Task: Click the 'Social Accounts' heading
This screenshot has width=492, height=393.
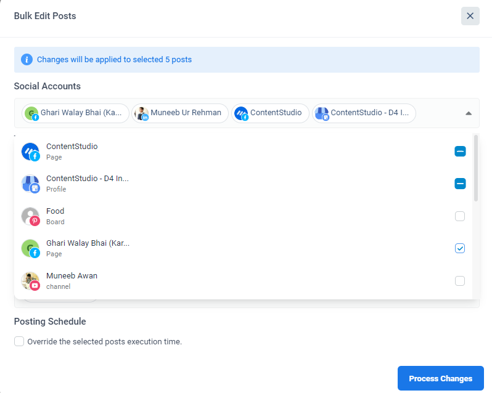Action: pos(47,86)
